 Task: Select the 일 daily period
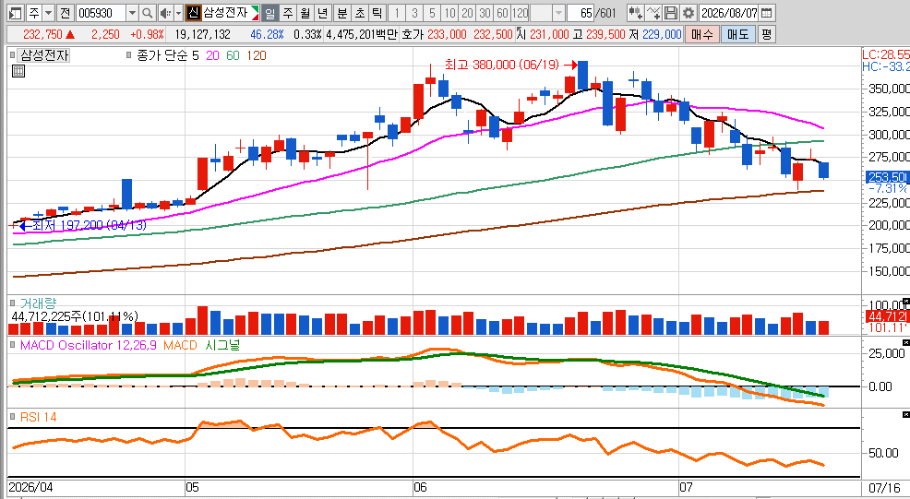269,13
